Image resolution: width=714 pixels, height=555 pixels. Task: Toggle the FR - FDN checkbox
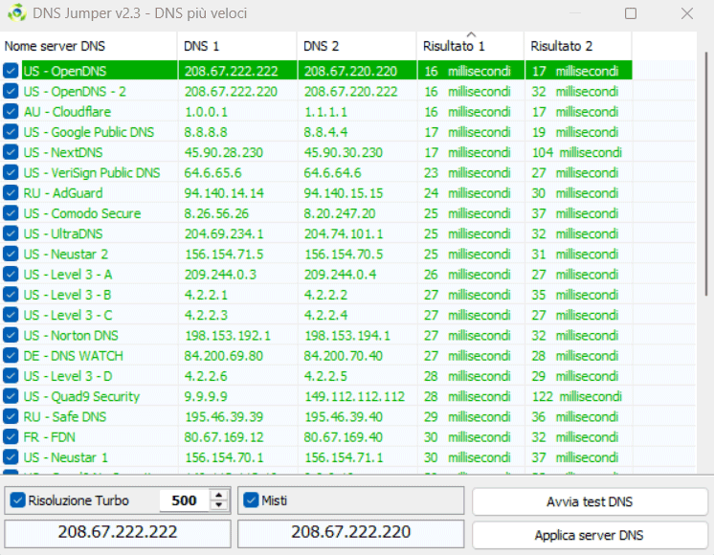[11, 436]
